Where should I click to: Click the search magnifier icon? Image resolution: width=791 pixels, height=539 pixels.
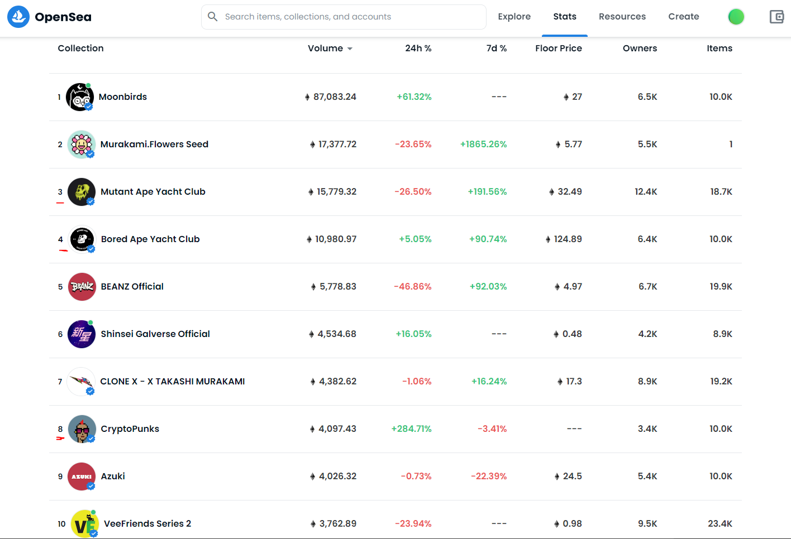[x=212, y=17]
